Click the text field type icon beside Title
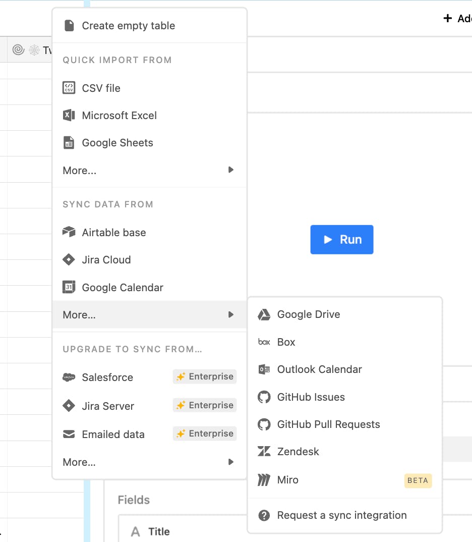The width and height of the screenshot is (472, 542). [136, 531]
